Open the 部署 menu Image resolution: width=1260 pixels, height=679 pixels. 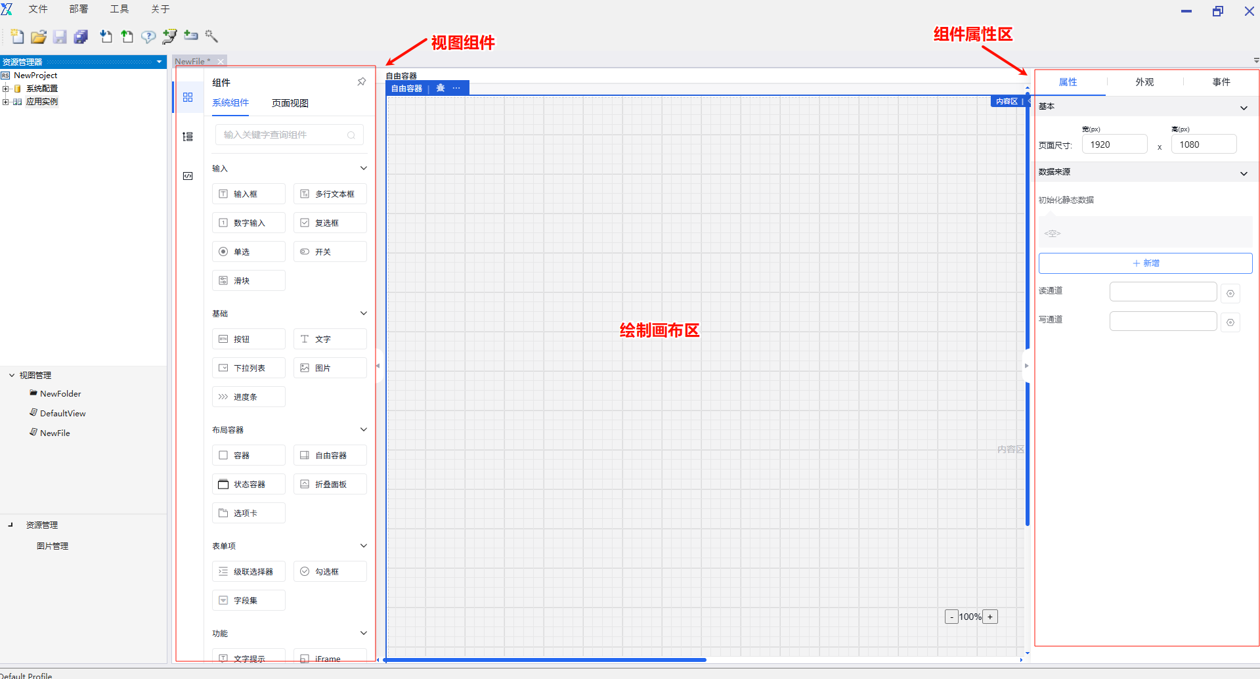pyautogui.click(x=78, y=9)
